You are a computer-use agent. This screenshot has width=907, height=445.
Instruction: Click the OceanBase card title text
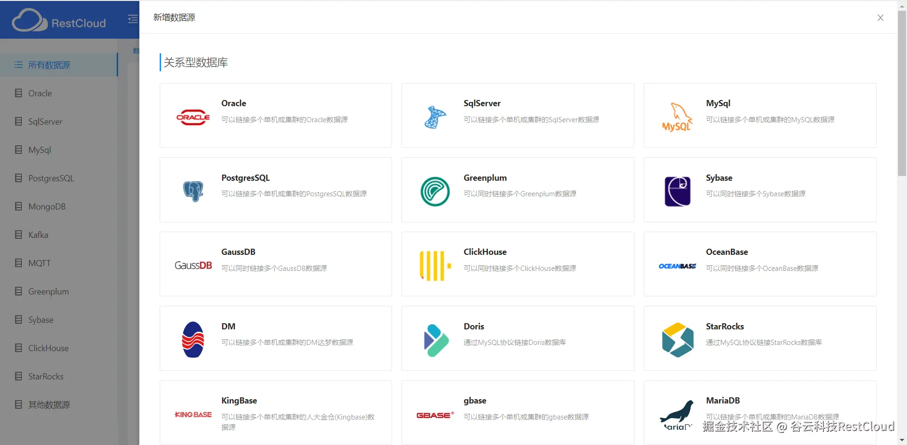pyautogui.click(x=727, y=252)
